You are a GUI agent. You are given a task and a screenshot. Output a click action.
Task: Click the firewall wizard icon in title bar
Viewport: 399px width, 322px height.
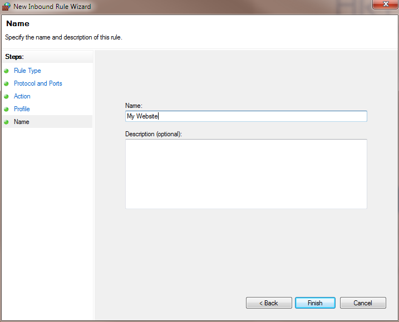click(x=6, y=7)
